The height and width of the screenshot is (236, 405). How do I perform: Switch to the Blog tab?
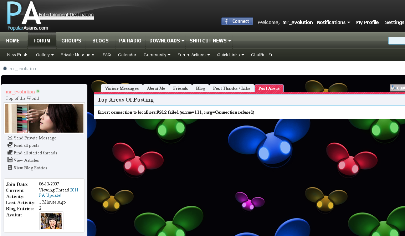click(200, 88)
